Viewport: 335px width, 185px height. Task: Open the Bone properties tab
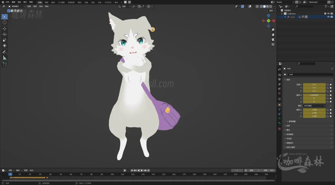pos(279,123)
